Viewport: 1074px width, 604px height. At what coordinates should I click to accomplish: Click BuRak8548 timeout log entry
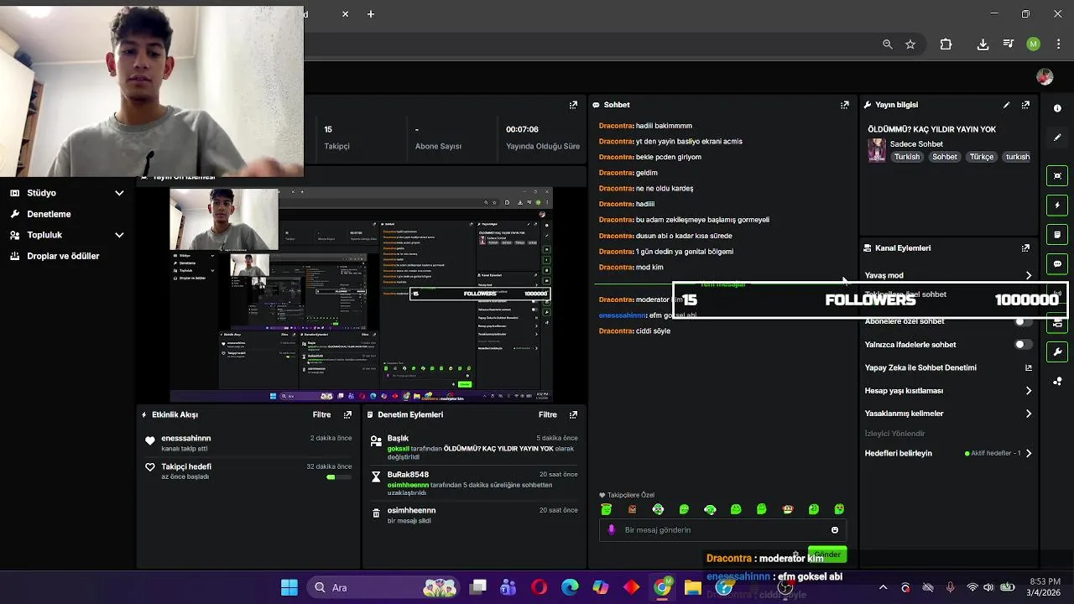tap(474, 485)
